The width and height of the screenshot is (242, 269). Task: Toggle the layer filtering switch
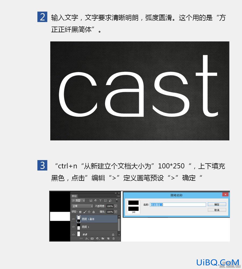click(x=117, y=200)
